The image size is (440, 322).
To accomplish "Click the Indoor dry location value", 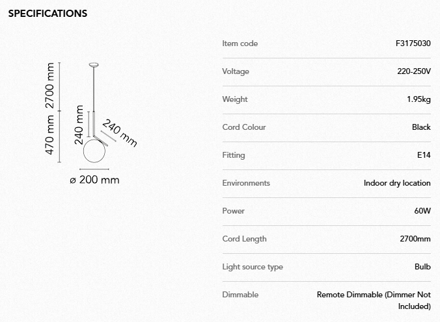I will point(397,183).
